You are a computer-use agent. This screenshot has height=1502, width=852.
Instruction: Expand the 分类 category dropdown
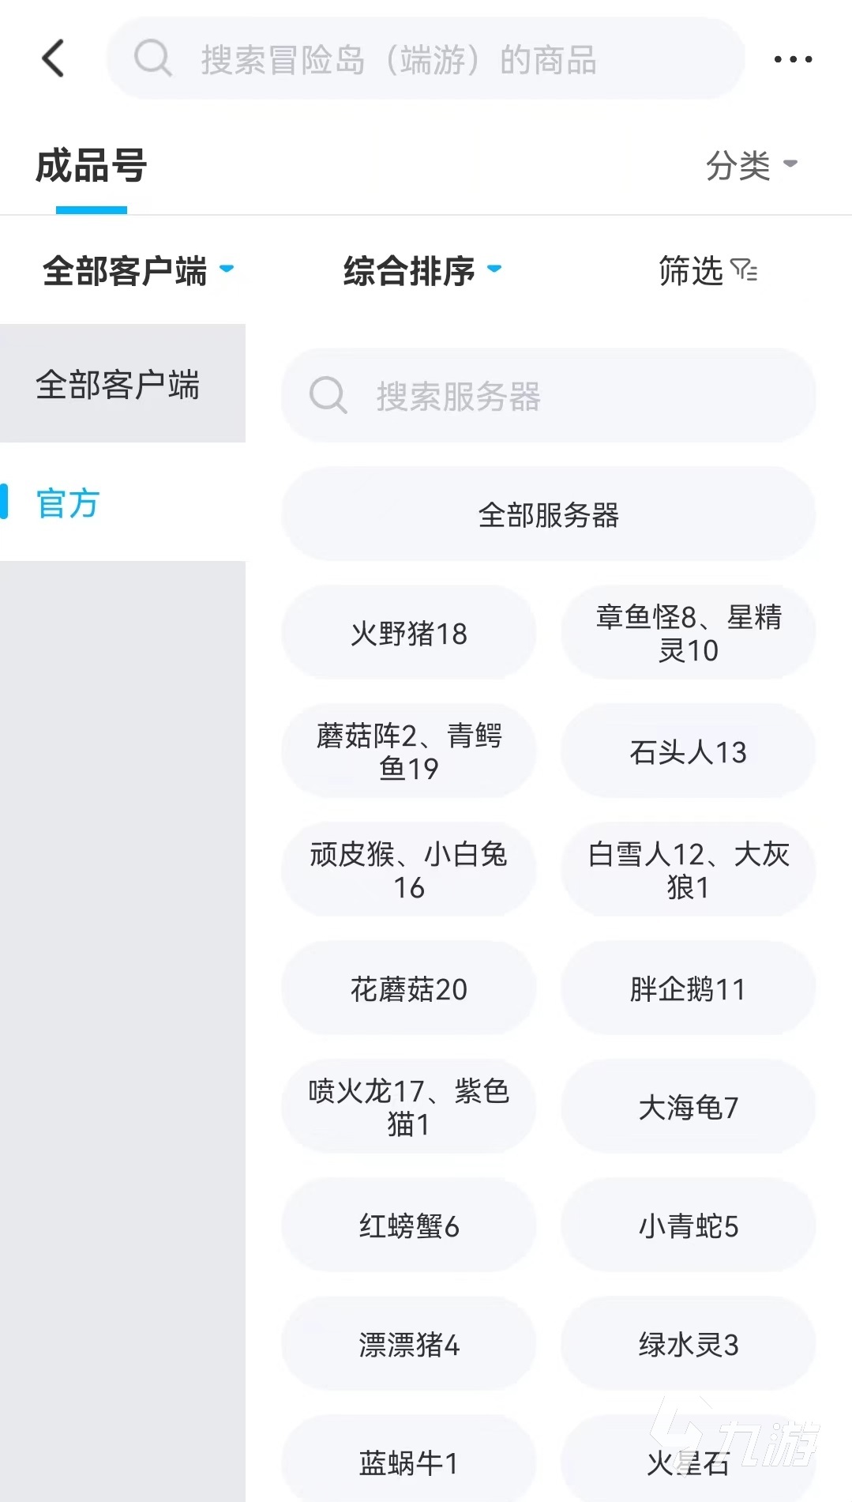tap(751, 165)
